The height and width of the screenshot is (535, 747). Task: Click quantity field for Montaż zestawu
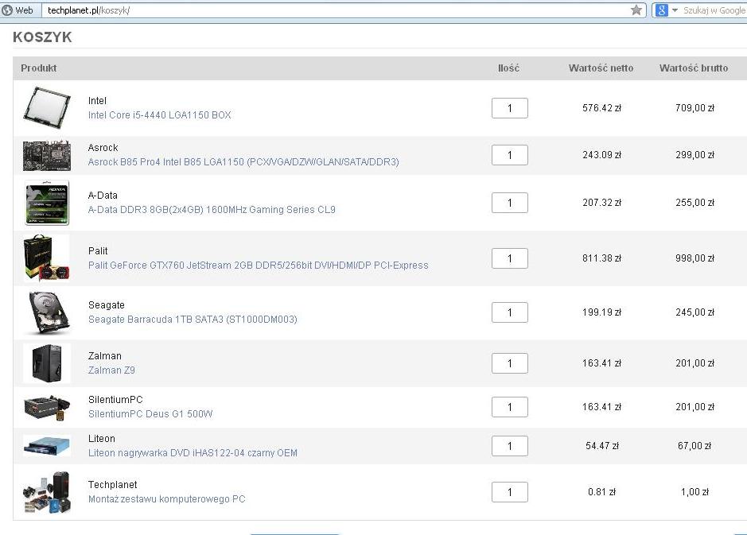pyautogui.click(x=510, y=492)
